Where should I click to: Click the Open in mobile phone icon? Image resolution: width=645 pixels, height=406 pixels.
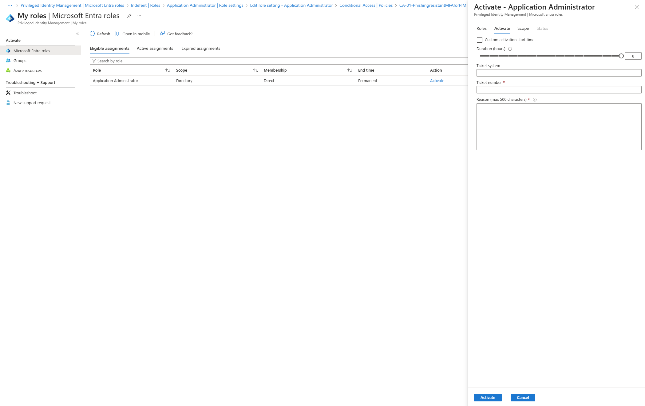117,34
